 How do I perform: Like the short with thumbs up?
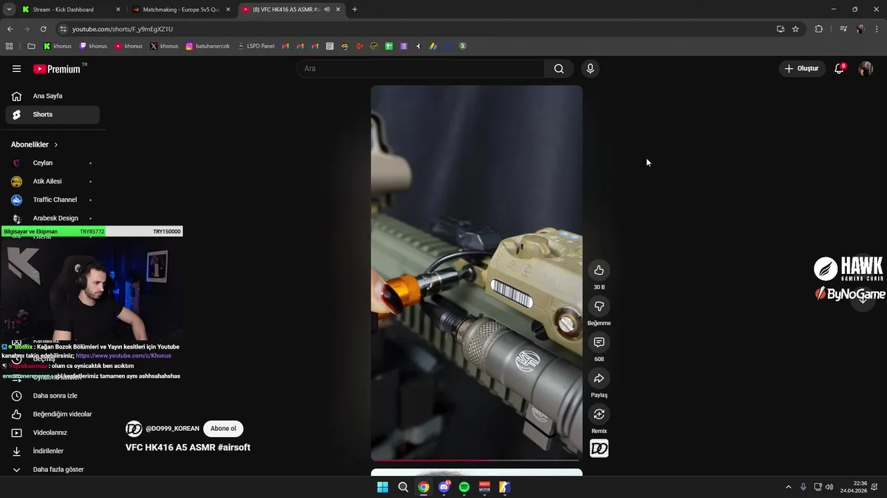(599, 270)
